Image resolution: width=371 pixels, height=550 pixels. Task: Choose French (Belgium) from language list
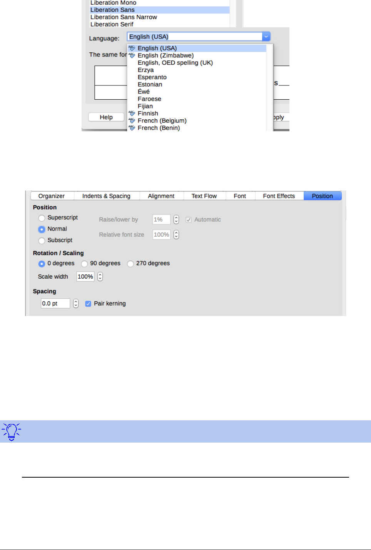197,120
